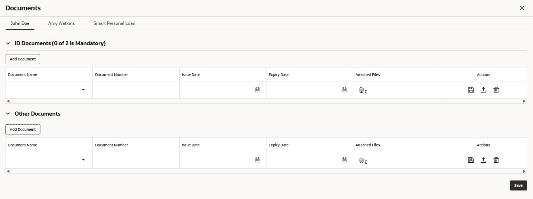Collapse the ID Documents section

point(8,43)
